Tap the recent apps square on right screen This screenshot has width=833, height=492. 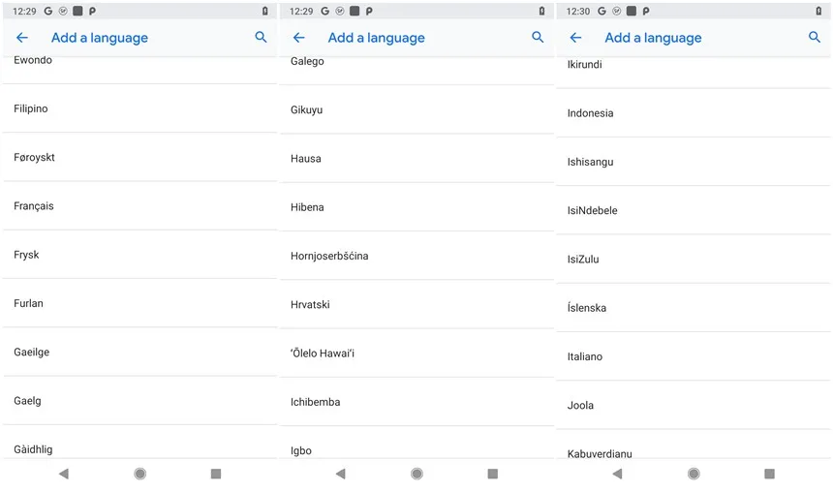tap(769, 474)
